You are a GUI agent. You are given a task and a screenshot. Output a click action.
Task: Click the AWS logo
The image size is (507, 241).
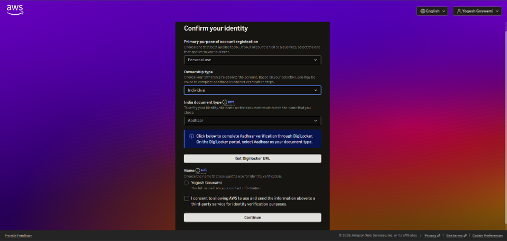pos(15,9)
